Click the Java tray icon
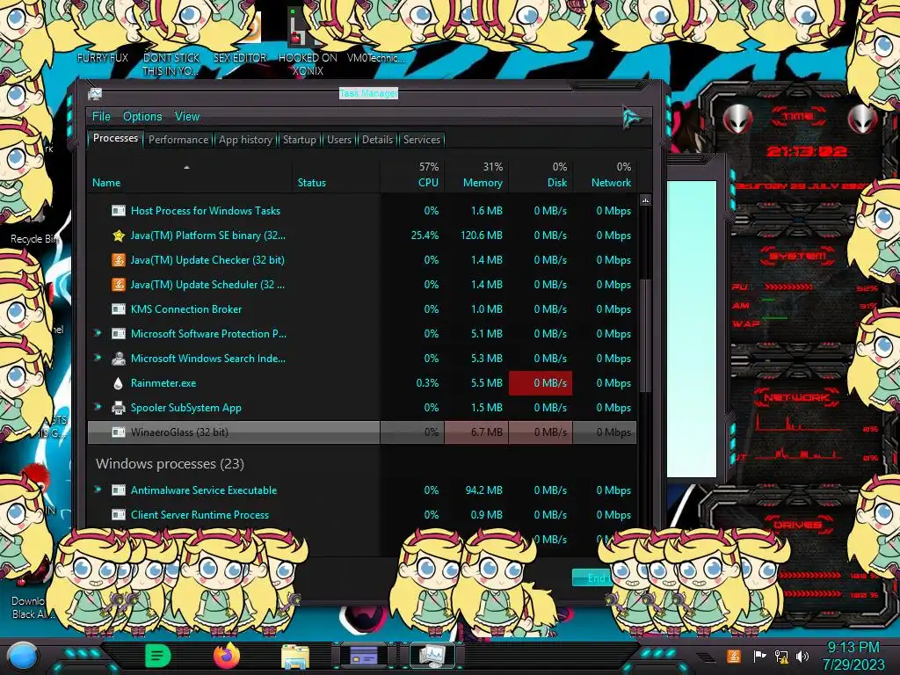This screenshot has height=675, width=900. coord(734,656)
